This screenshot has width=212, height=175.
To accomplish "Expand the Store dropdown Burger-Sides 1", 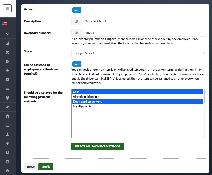I will point(139,53).
